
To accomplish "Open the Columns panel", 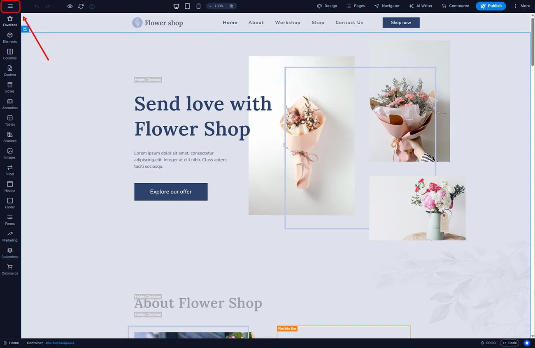I will click(9, 55).
